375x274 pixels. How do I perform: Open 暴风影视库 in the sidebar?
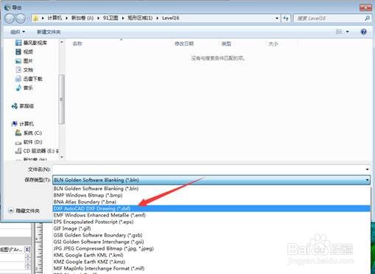[31, 43]
